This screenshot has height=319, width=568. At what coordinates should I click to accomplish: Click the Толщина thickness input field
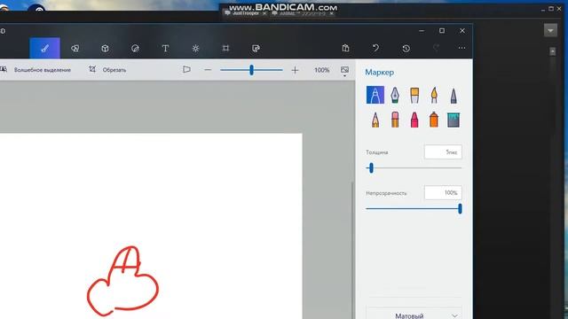pos(443,152)
